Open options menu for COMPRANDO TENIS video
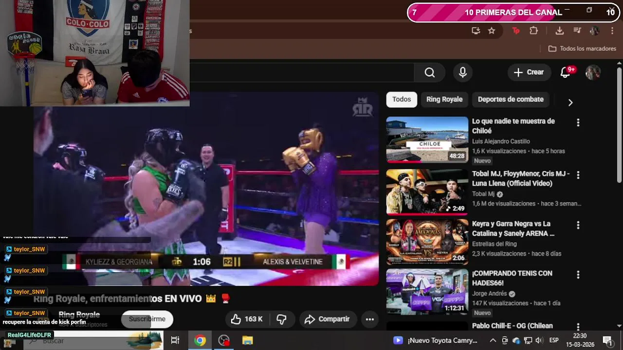The width and height of the screenshot is (623, 350). click(578, 275)
